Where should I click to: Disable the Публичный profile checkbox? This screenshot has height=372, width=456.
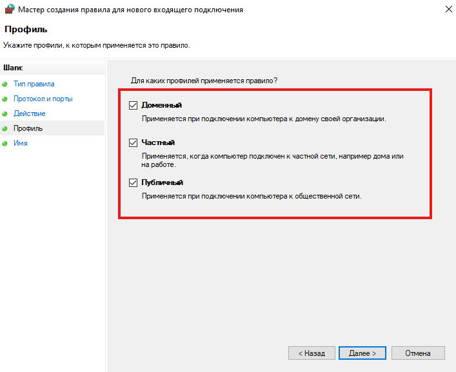[x=134, y=182]
